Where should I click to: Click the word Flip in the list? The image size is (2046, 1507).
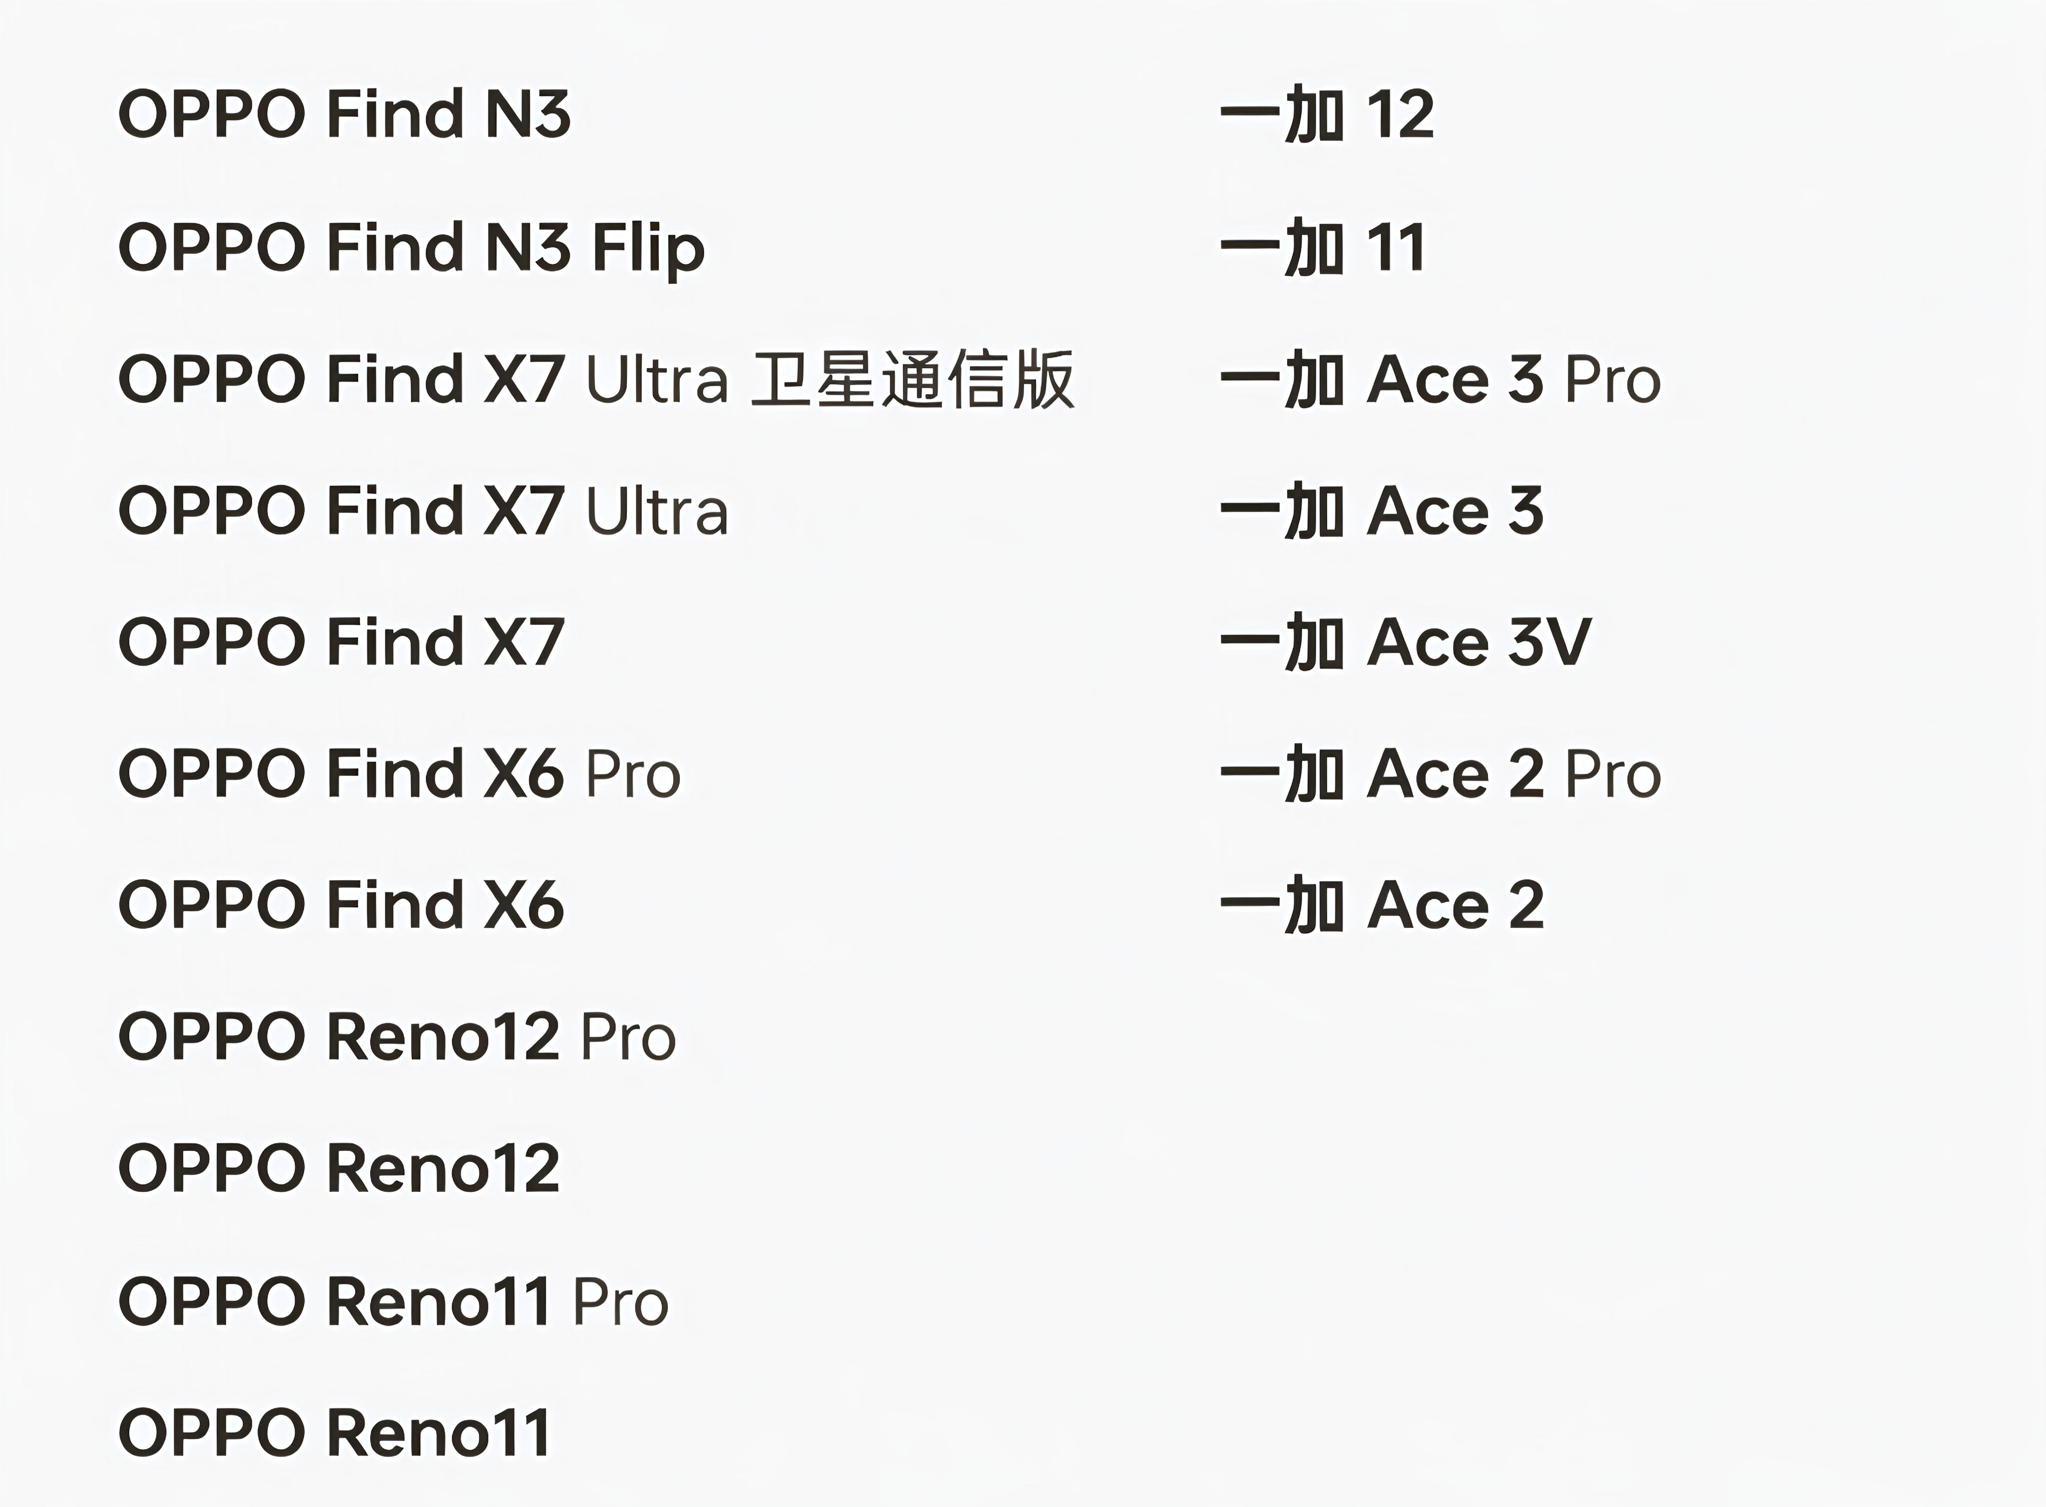coord(648,247)
